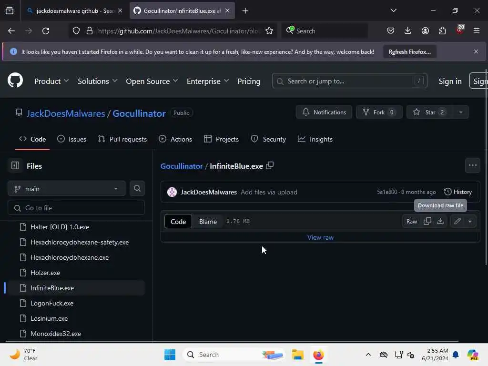The image size is (488, 366).
Task: Open the main branch dropdown
Action: [66, 189]
